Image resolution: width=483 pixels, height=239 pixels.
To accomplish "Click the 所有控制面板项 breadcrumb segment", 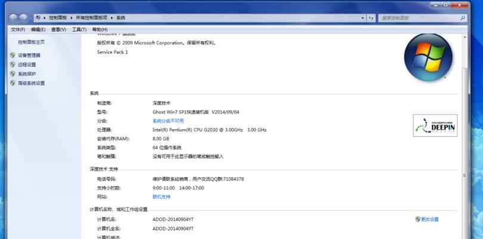I will [91, 18].
